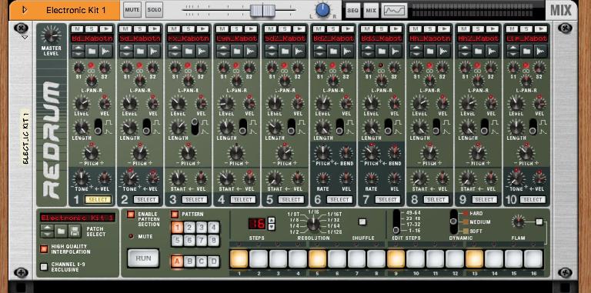The height and width of the screenshot is (293, 591).
Task: Mute drum channel 1 with M button
Action: point(77,29)
